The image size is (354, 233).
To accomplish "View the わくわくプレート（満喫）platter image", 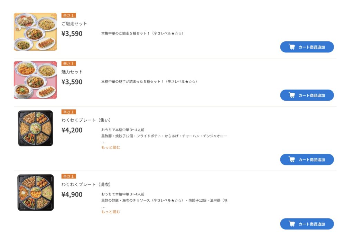I will pyautogui.click(x=35, y=192).
